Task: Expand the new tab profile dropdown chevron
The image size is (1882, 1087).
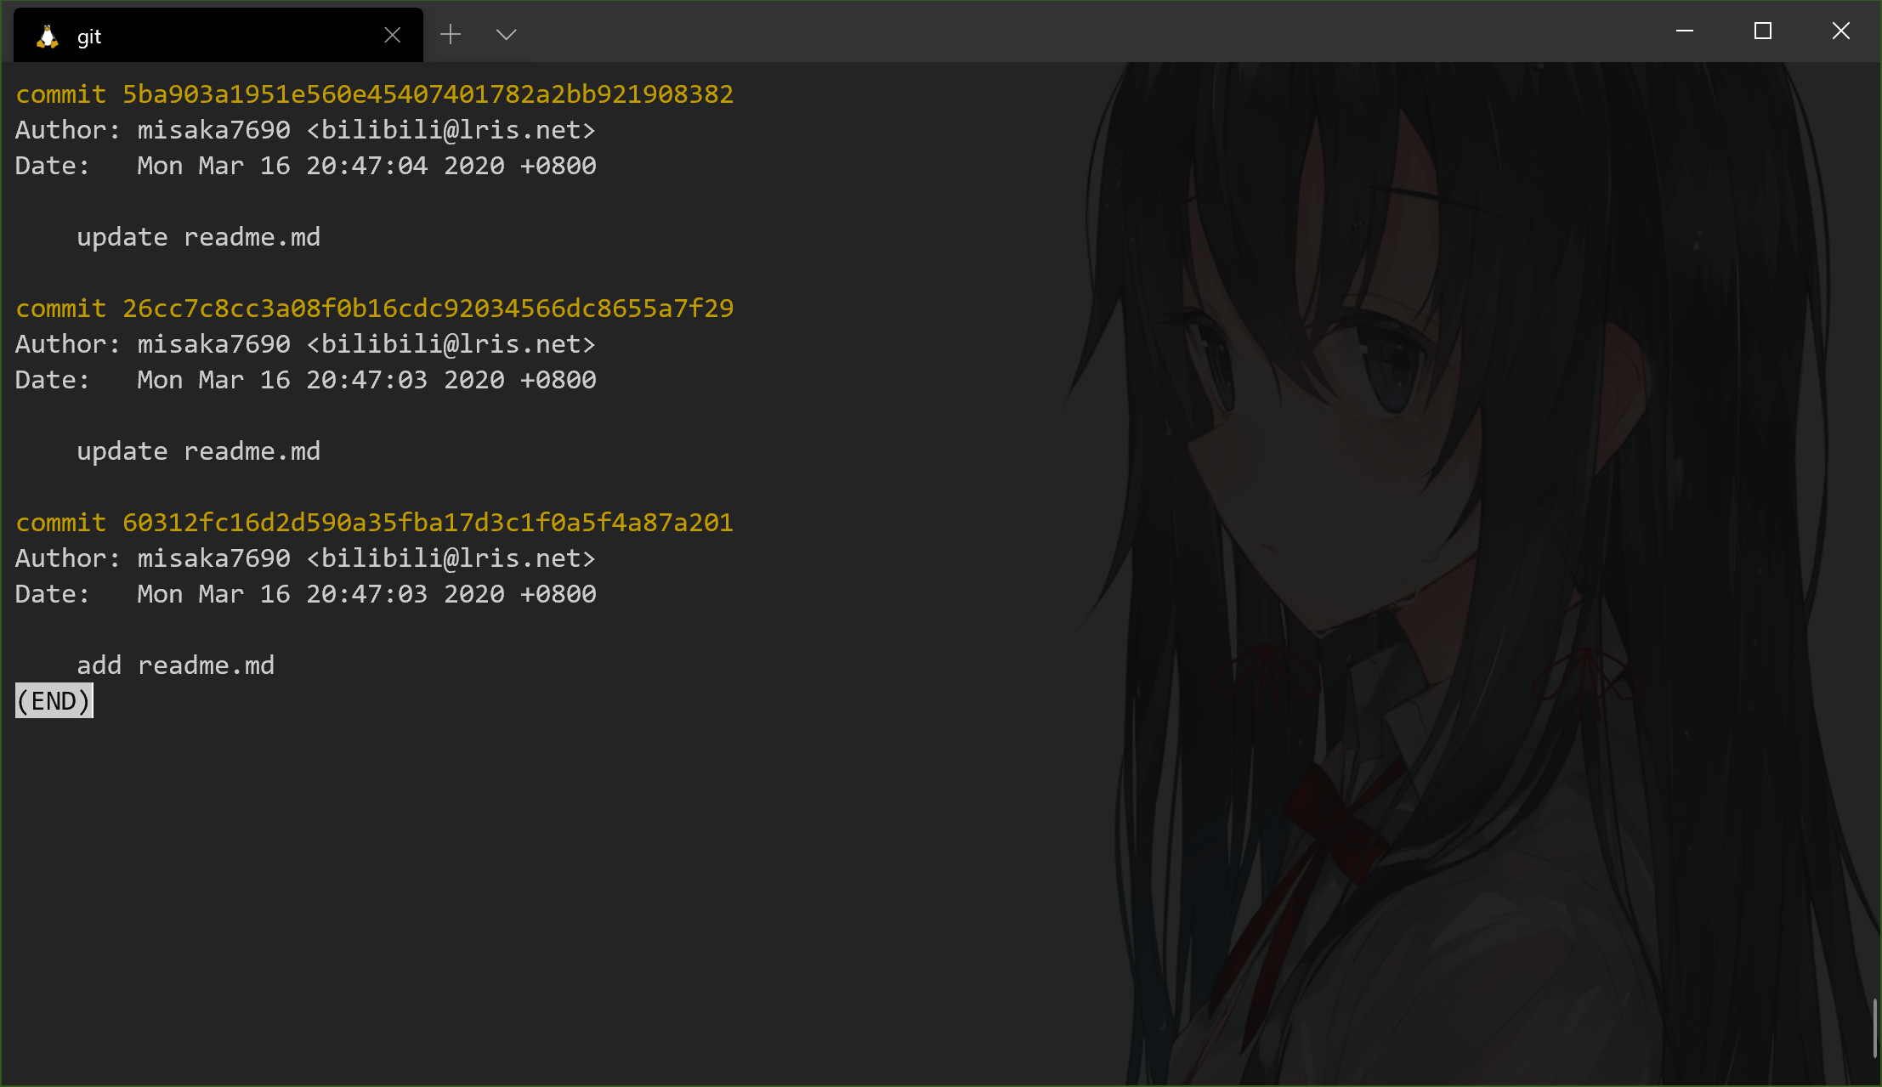Action: (x=506, y=34)
